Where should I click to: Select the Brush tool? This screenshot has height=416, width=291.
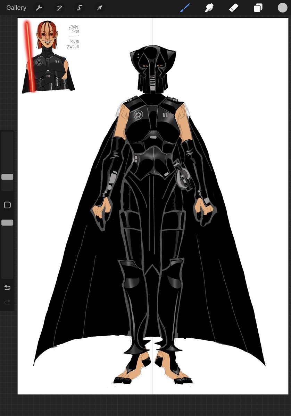[x=185, y=8]
